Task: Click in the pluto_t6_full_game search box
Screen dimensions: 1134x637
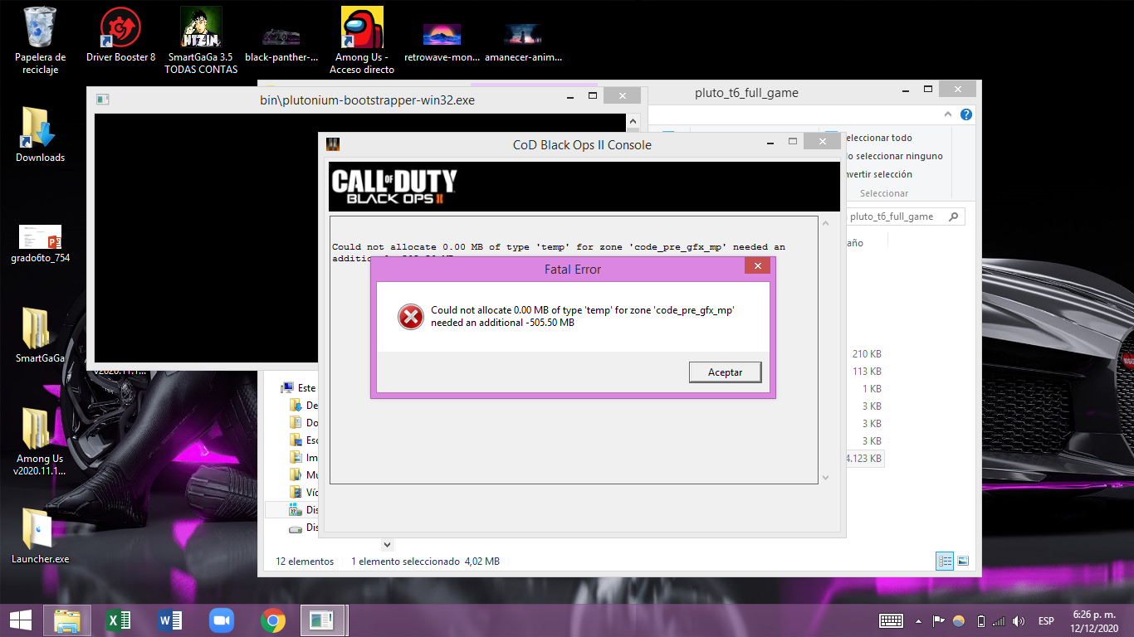Action: tap(897, 216)
